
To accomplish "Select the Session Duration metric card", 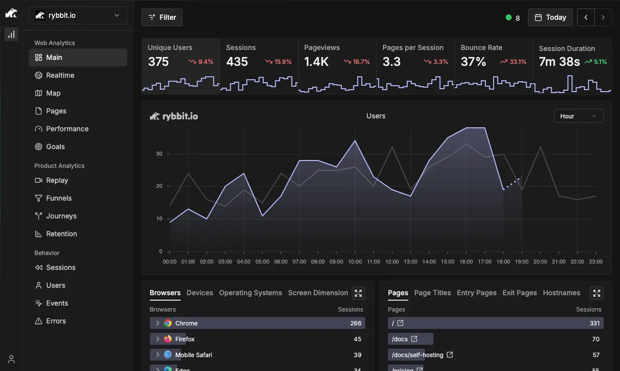I will click(572, 66).
